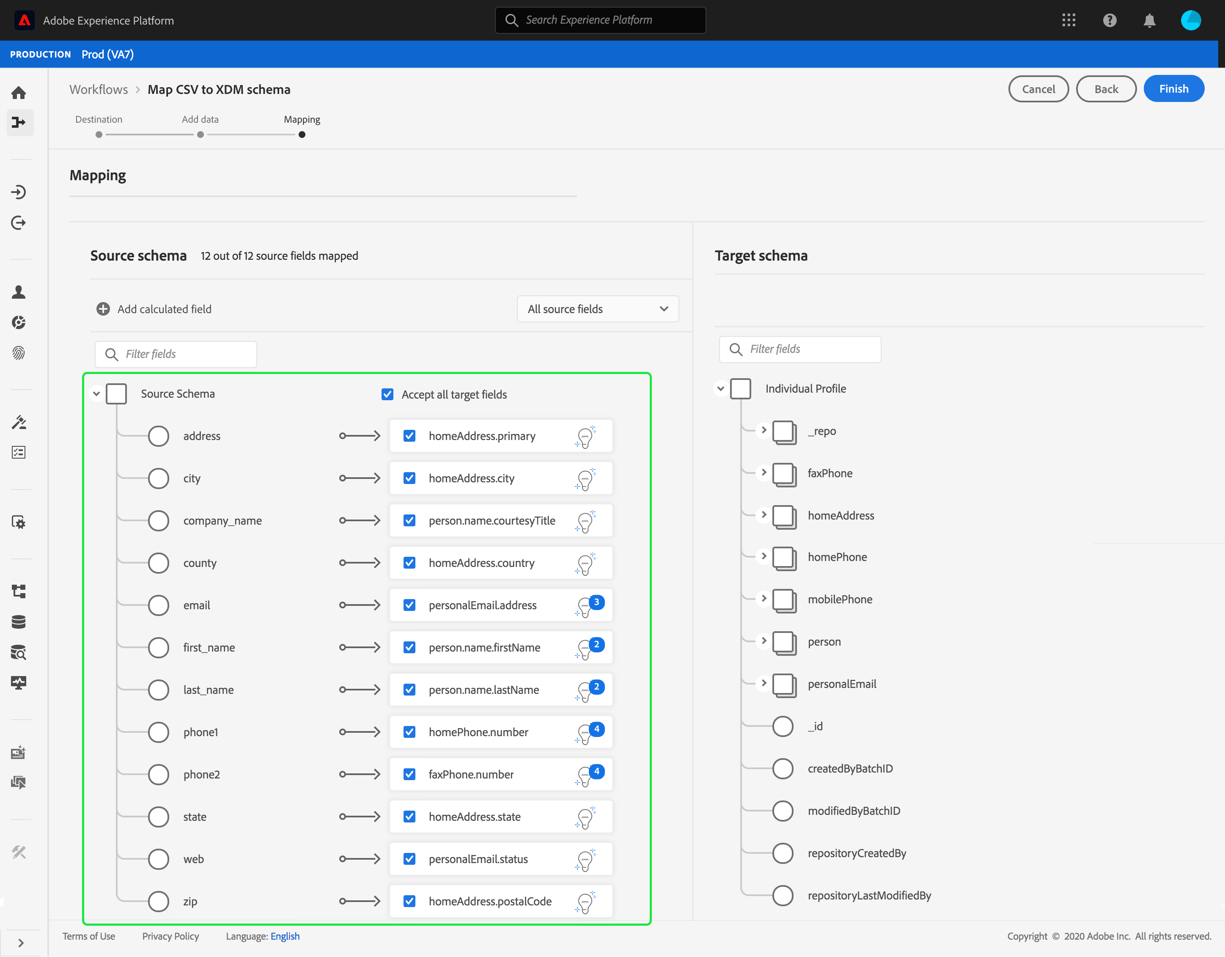The height and width of the screenshot is (957, 1225).
Task: Click the Workflows breadcrumb
Action: (99, 90)
